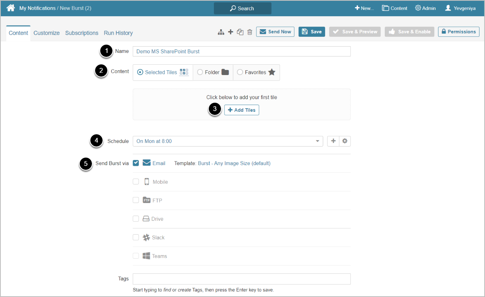Enable the Slack delivery checkbox
This screenshot has width=485, height=297.
pos(136,237)
